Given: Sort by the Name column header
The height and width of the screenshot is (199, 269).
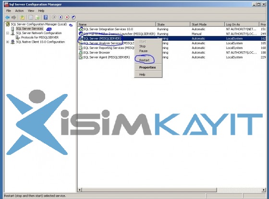Looking at the screenshot, I should point(117,24).
